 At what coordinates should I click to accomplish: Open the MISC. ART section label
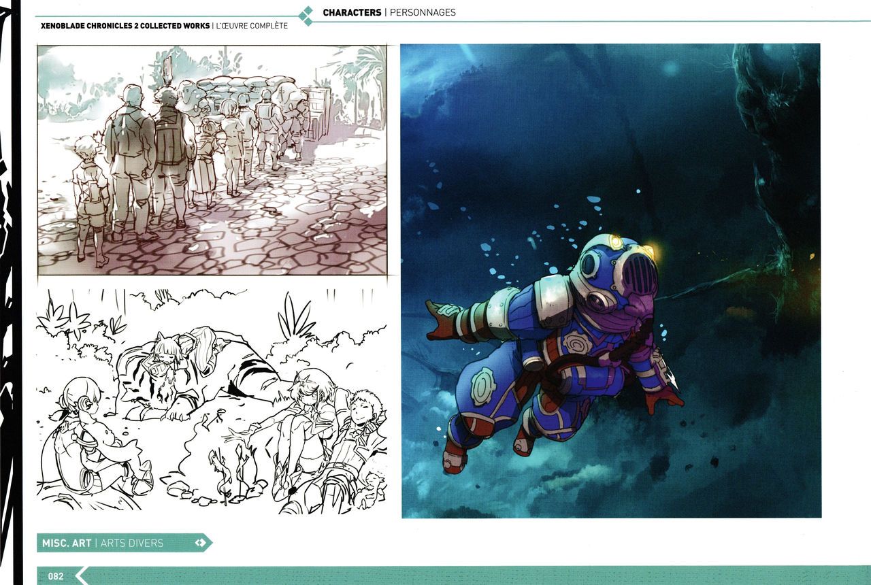click(x=65, y=543)
